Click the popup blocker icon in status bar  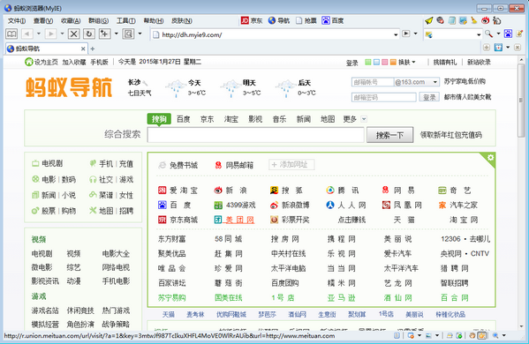(411, 335)
